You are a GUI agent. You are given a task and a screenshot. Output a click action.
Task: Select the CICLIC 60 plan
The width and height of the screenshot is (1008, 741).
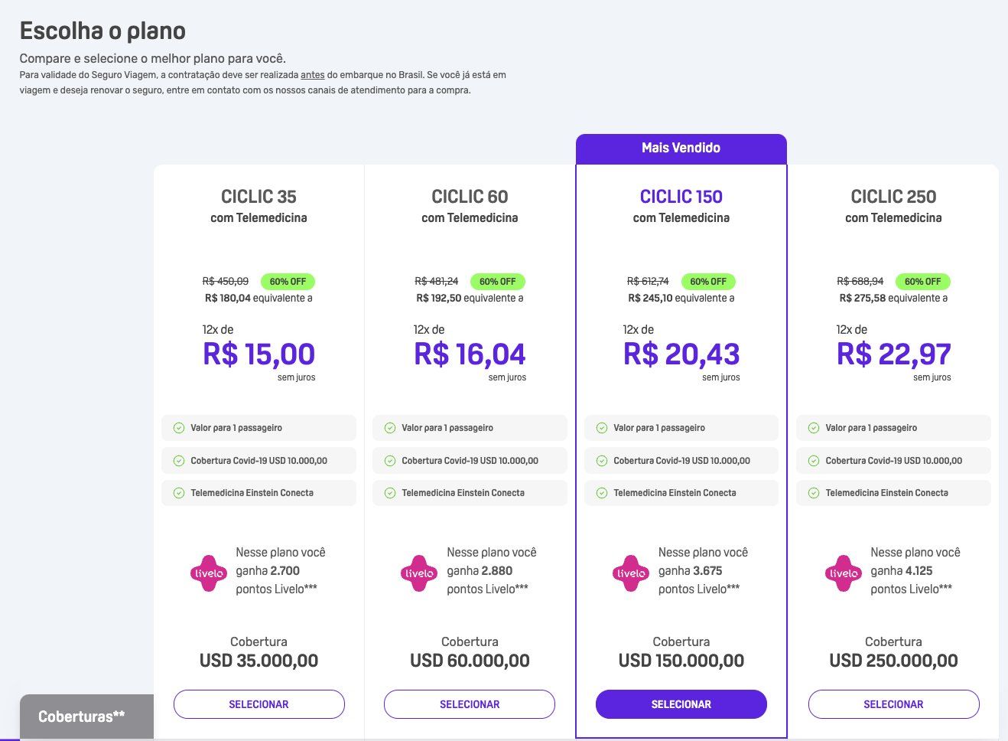pos(470,704)
